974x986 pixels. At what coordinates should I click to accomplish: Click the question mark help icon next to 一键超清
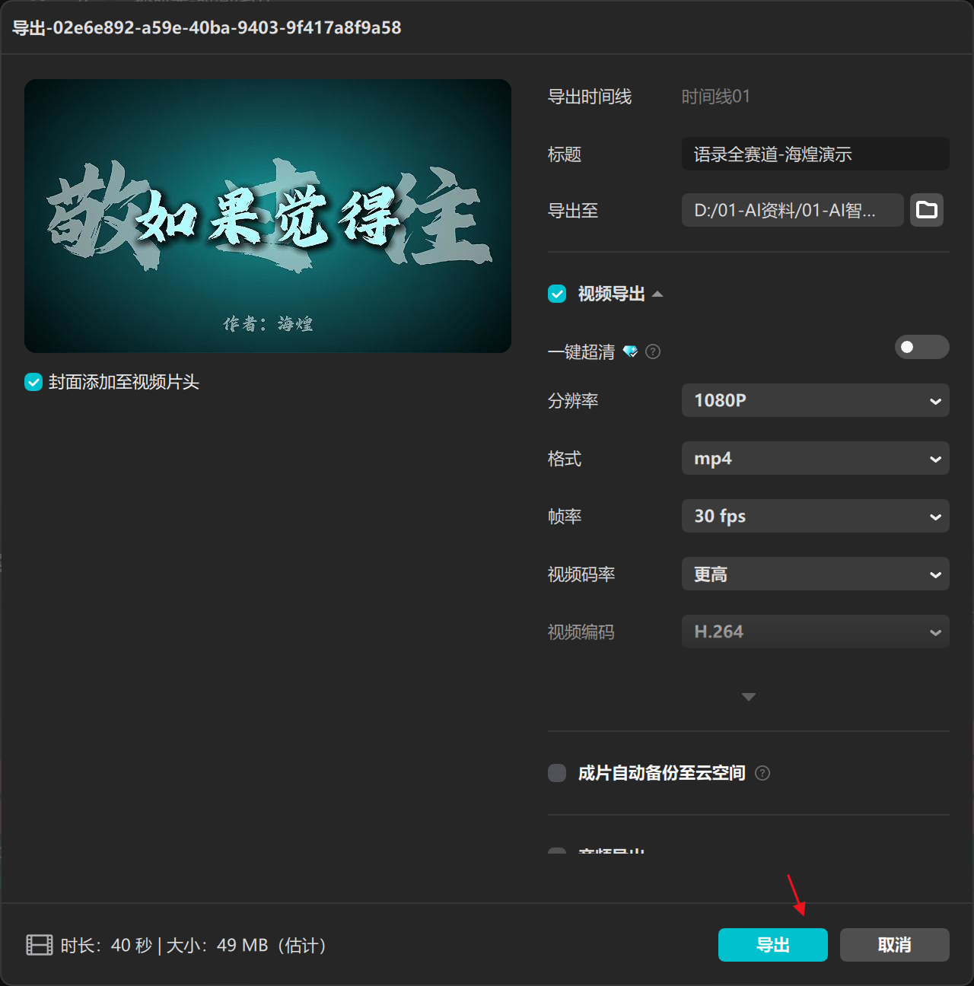[x=652, y=351]
